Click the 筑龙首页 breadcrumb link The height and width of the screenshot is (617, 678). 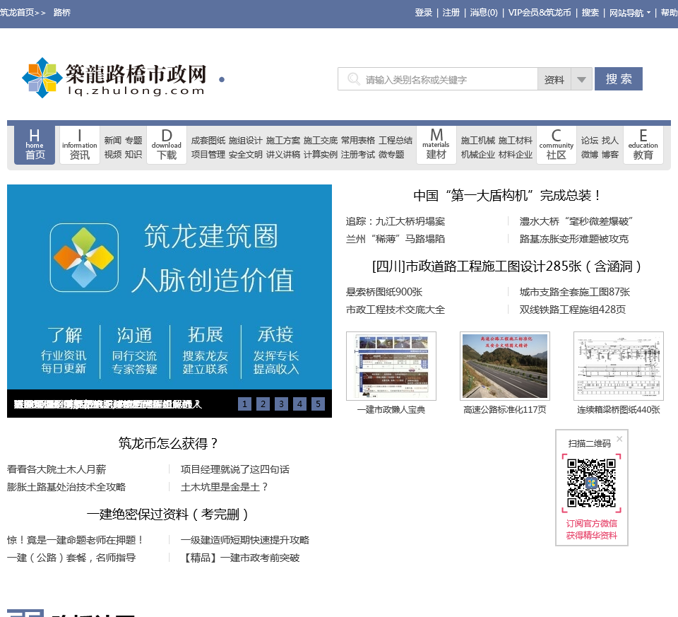17,13
